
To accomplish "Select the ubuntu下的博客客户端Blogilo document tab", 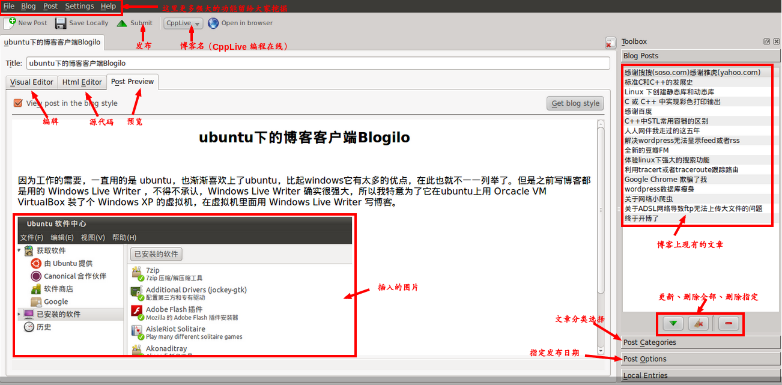I will pyautogui.click(x=52, y=43).
